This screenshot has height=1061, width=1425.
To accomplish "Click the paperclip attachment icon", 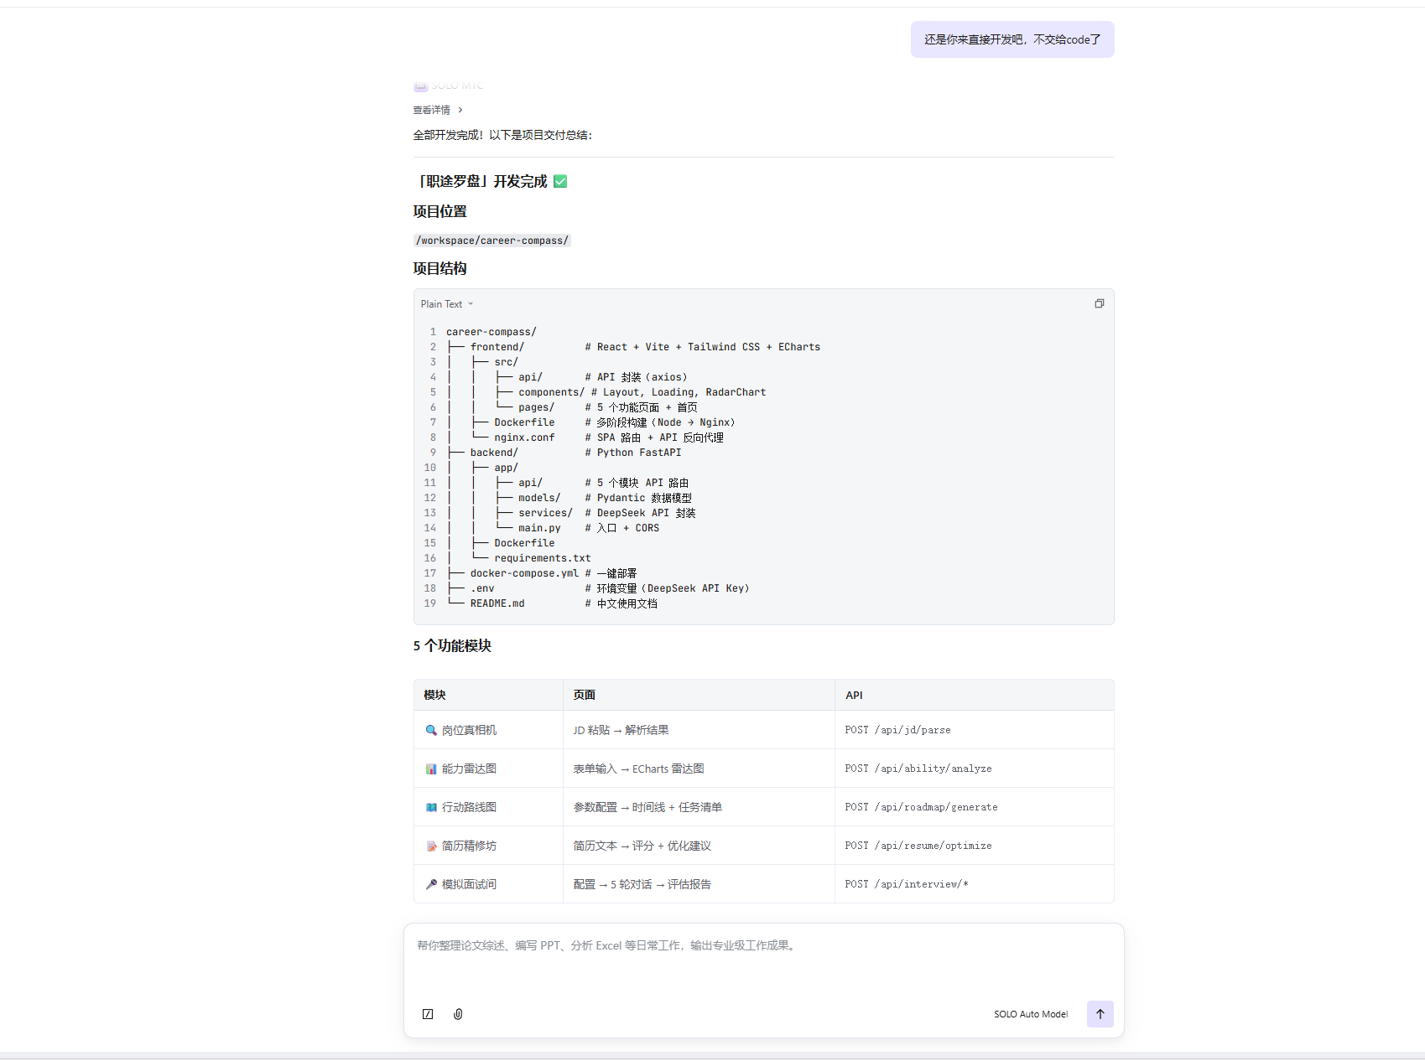I will coord(458,1014).
